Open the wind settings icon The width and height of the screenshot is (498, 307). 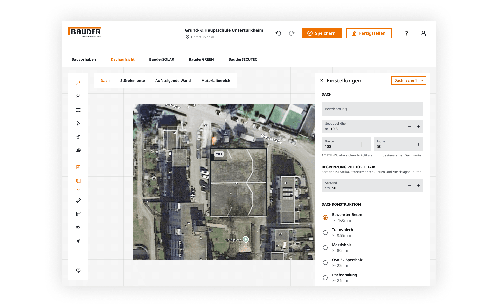tap(78, 227)
